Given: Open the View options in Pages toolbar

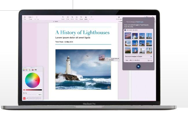Looking at the screenshot, I should click(25, 17).
